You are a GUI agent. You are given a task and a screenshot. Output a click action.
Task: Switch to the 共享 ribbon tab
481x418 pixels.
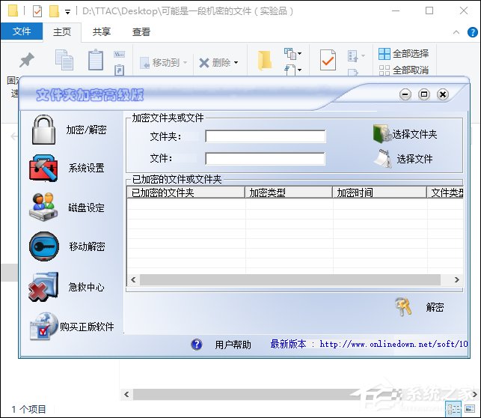[102, 32]
